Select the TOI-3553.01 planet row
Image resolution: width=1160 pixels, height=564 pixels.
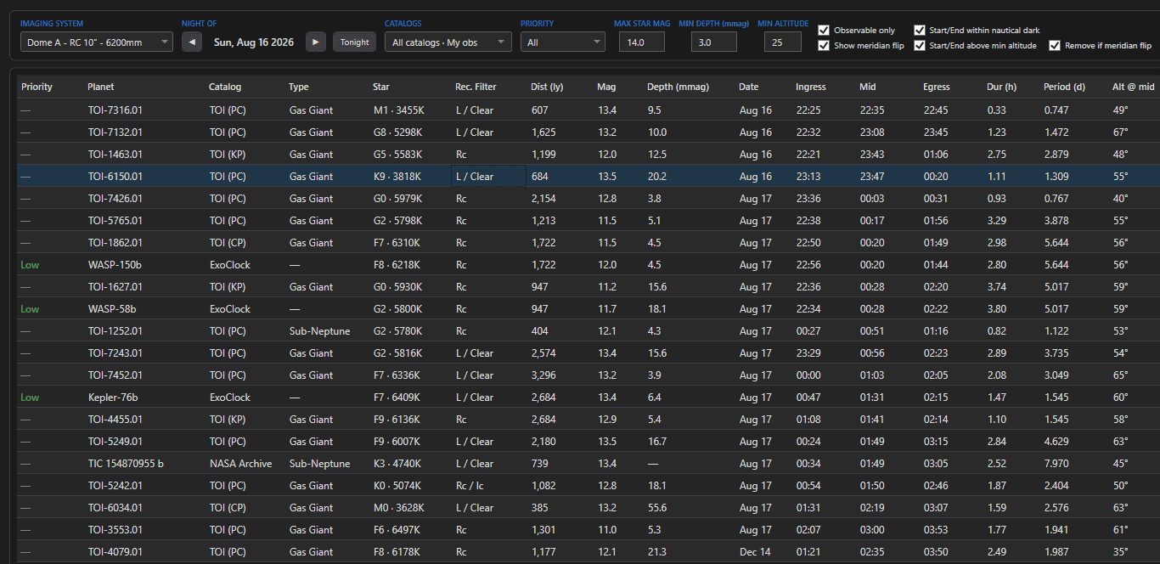(588, 530)
